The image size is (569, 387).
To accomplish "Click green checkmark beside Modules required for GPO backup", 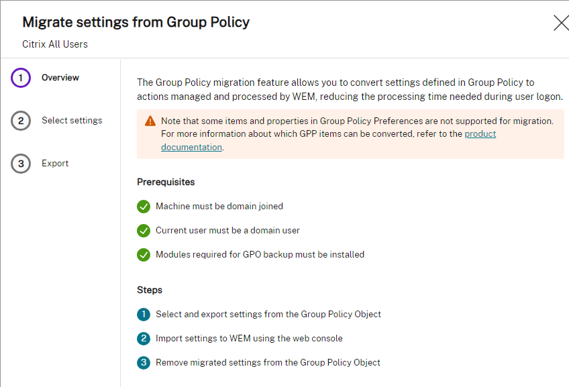I will pyautogui.click(x=144, y=255).
